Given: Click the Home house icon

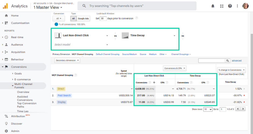Looking at the screenshot, I should click(6, 16).
